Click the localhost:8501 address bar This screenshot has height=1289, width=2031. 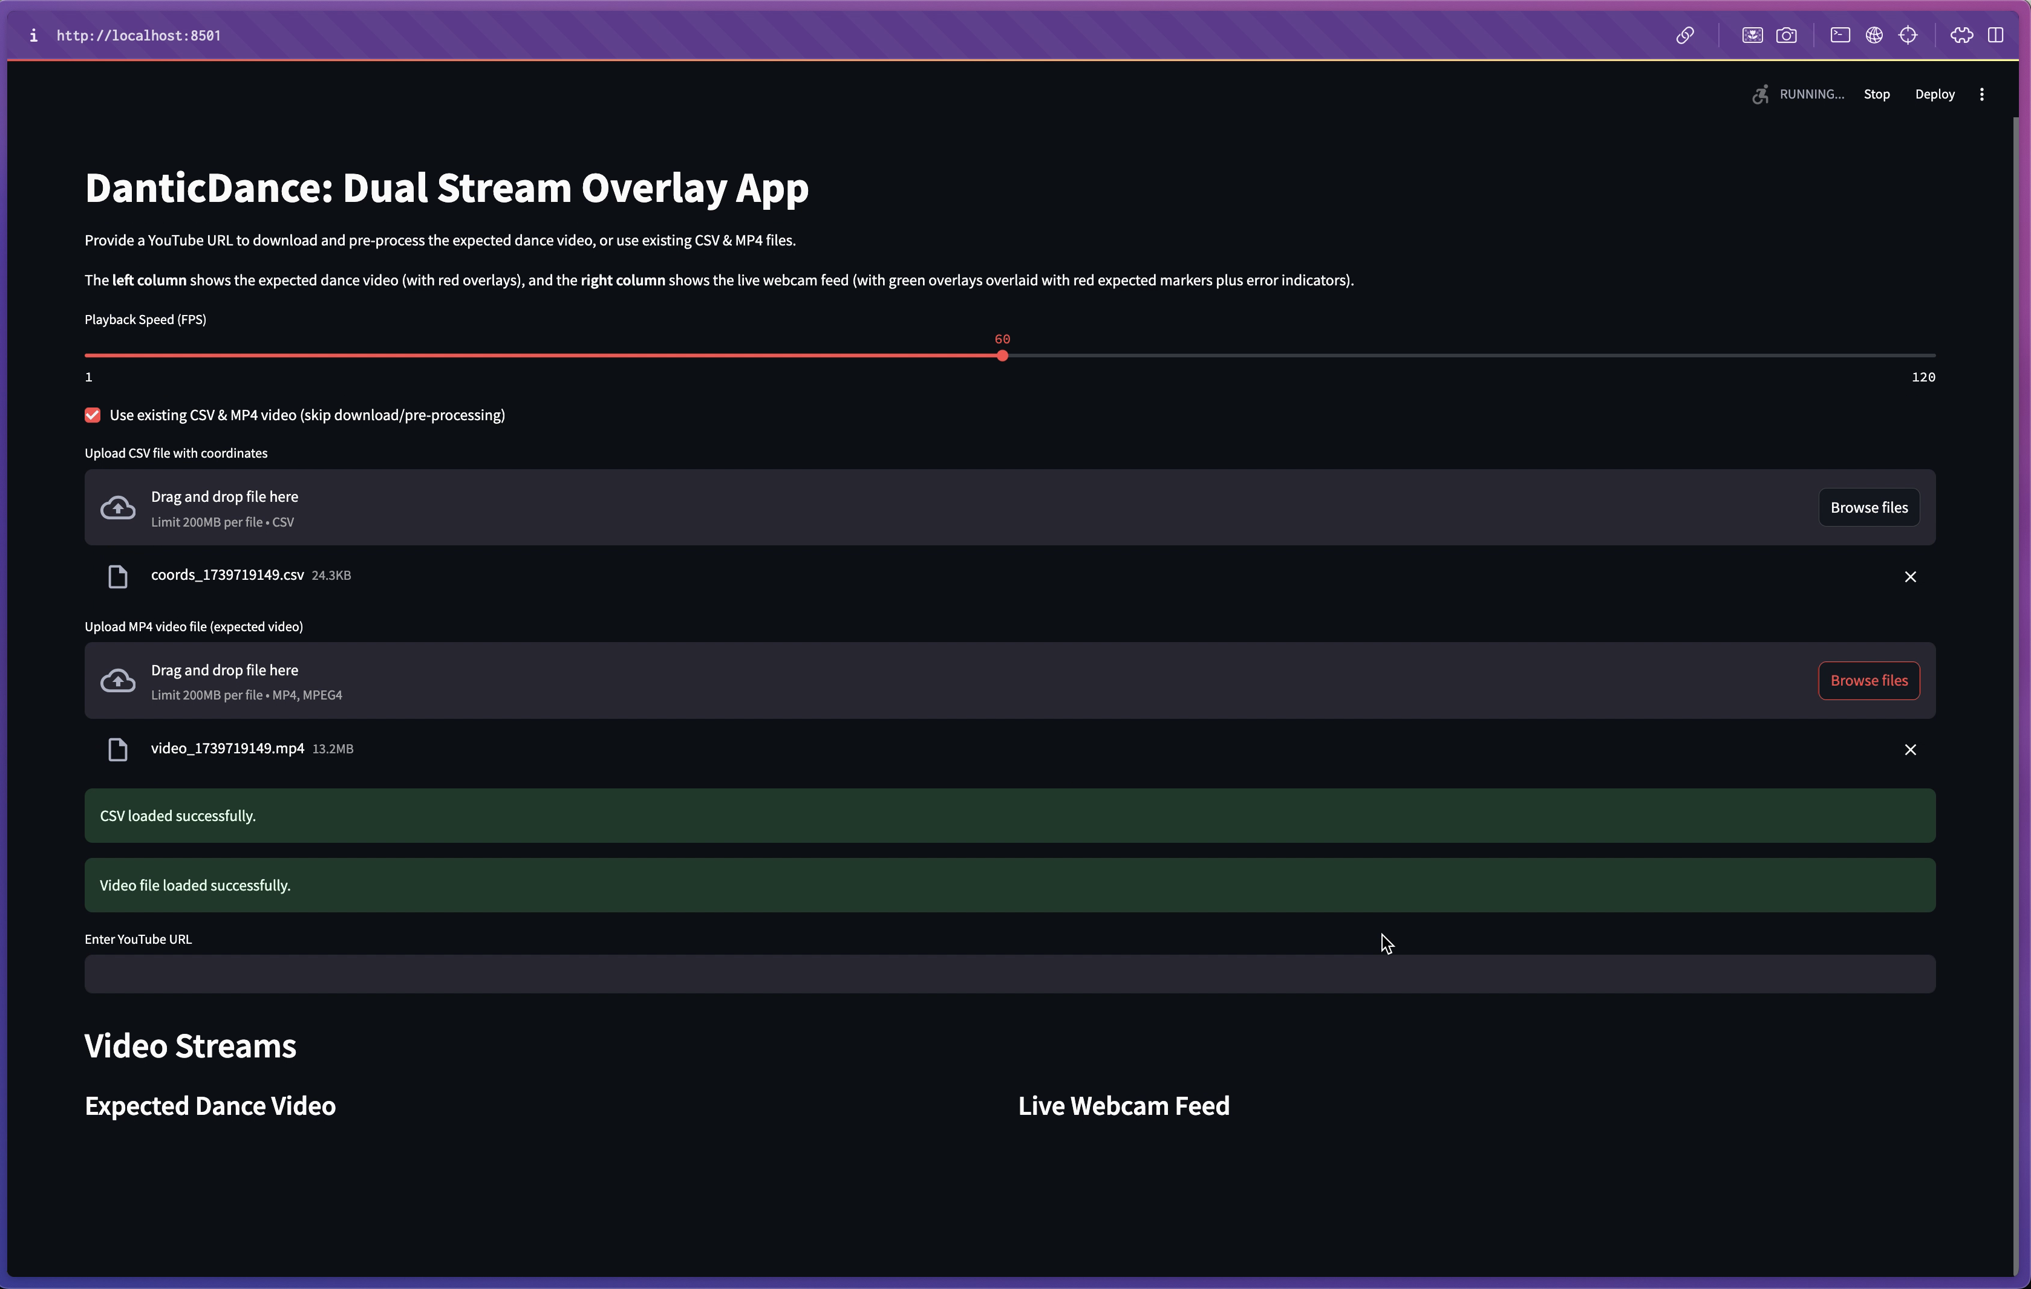pyautogui.click(x=139, y=36)
